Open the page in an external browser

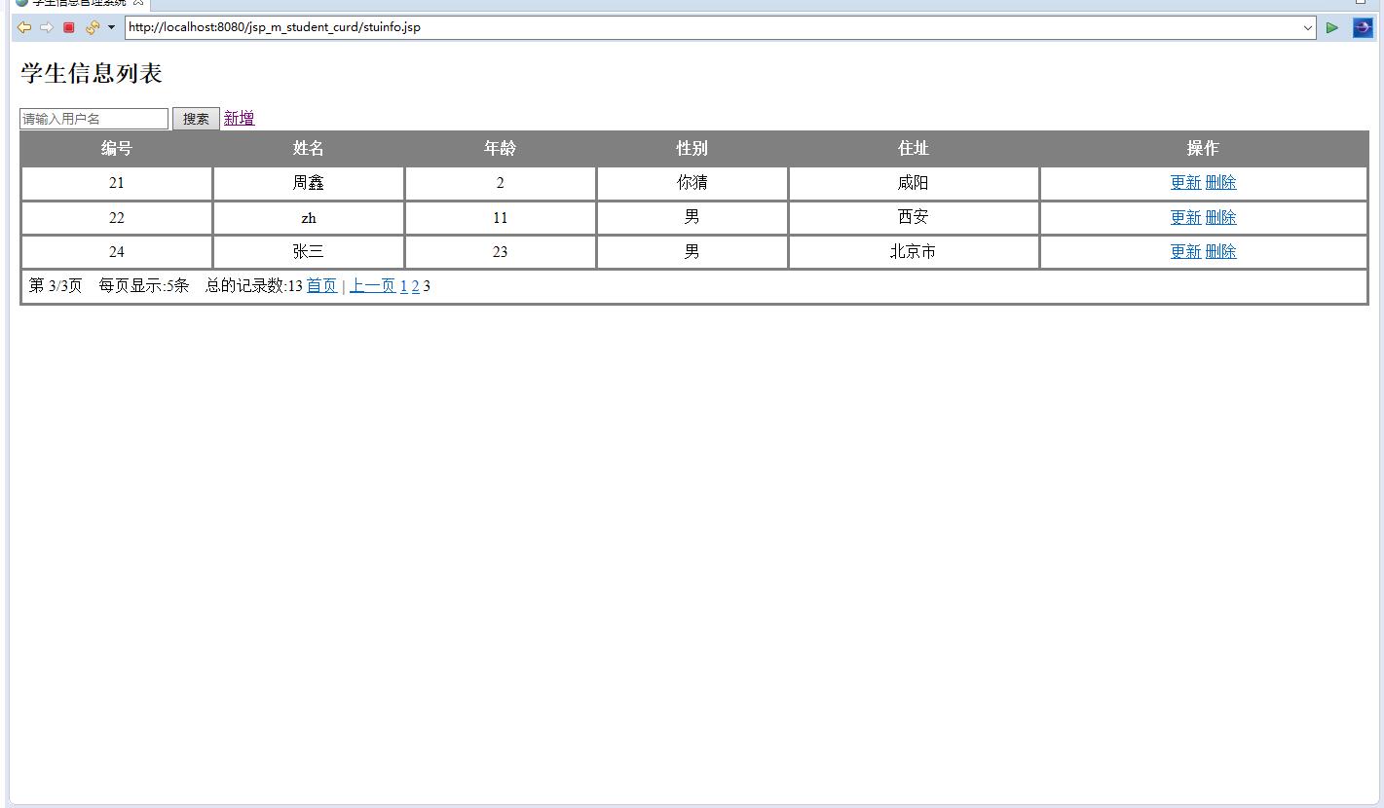1363,27
